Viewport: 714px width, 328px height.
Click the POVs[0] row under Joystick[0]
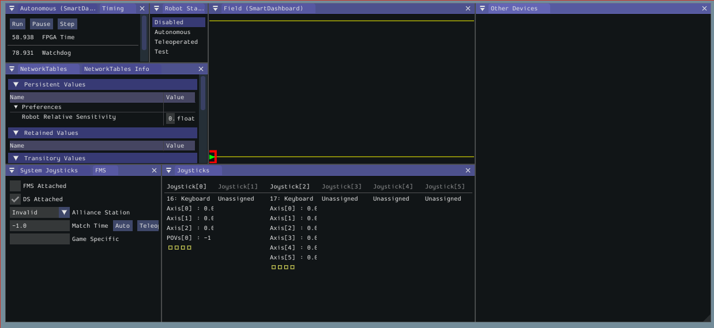pyautogui.click(x=189, y=238)
